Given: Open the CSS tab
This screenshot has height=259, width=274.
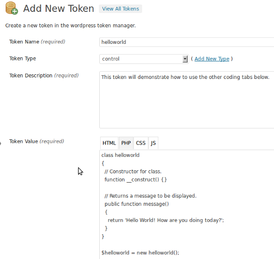Looking at the screenshot, I should [141, 143].
